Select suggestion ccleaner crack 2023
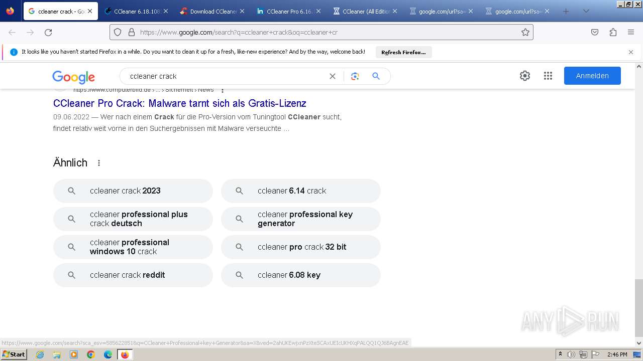The image size is (643, 361). coord(133,191)
